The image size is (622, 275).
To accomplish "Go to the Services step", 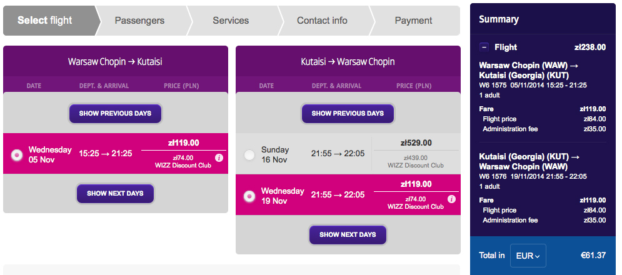I will pyautogui.click(x=231, y=21).
